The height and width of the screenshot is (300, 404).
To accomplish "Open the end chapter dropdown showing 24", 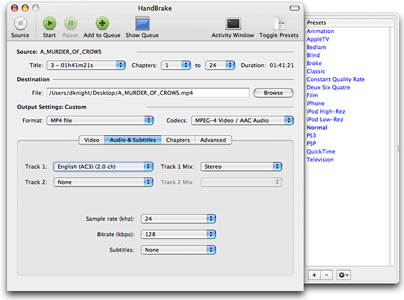I will point(220,65).
